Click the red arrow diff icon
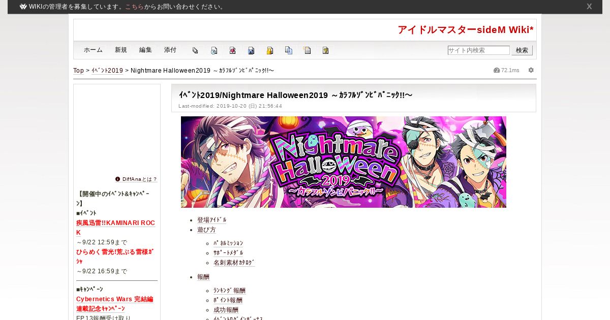The height and width of the screenshot is (320, 610). pos(232,50)
